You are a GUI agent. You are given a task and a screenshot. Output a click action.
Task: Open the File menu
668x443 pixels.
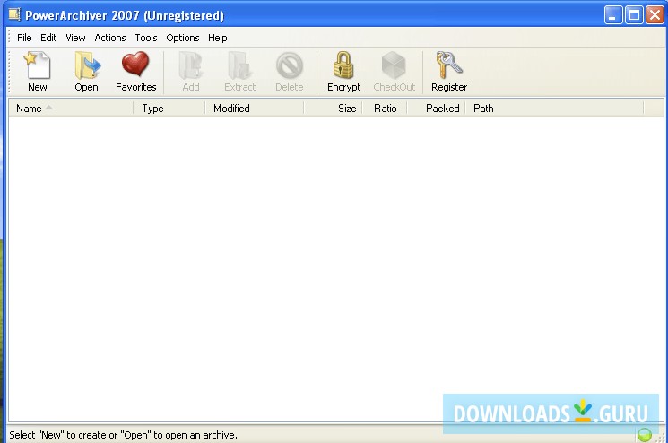tap(24, 38)
